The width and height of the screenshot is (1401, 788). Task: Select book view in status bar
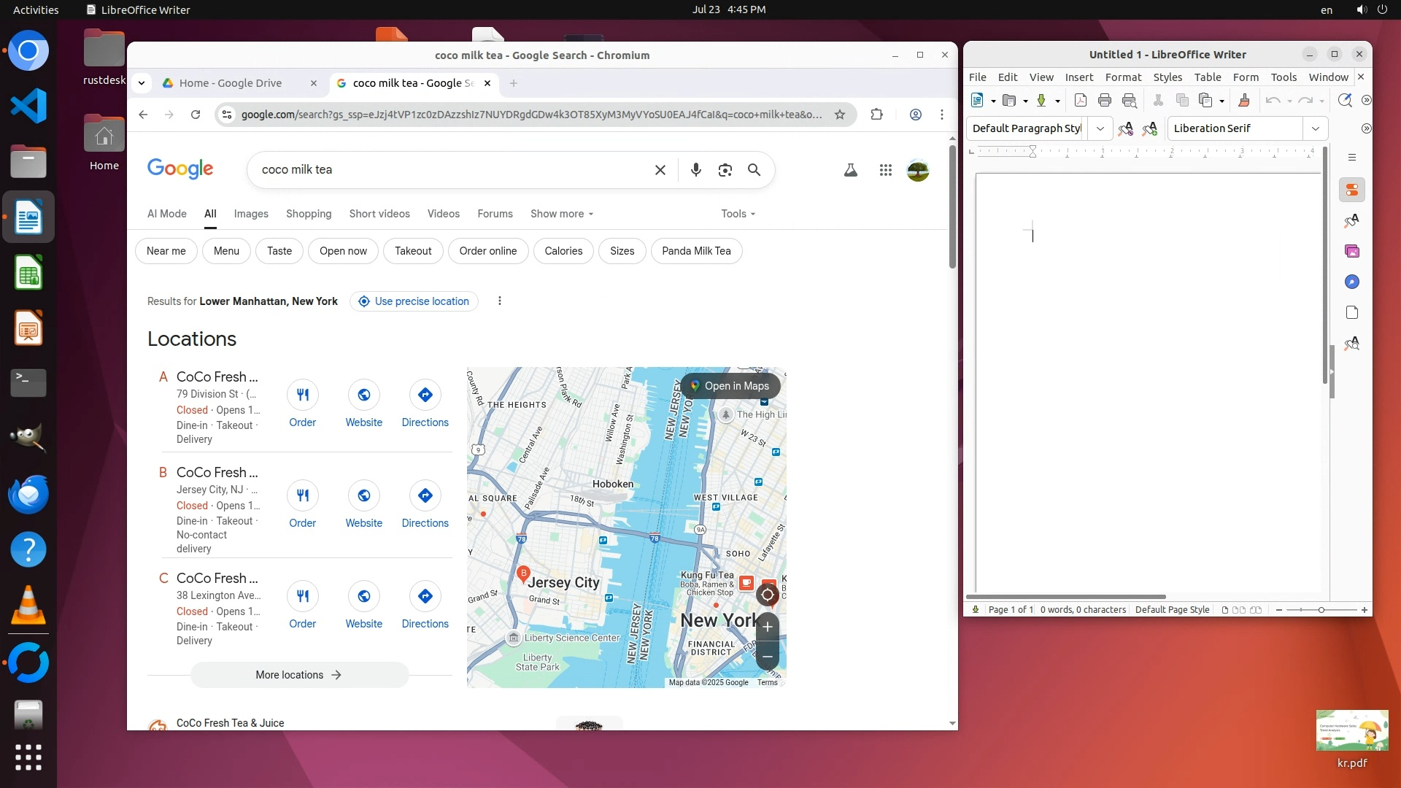point(1256,610)
